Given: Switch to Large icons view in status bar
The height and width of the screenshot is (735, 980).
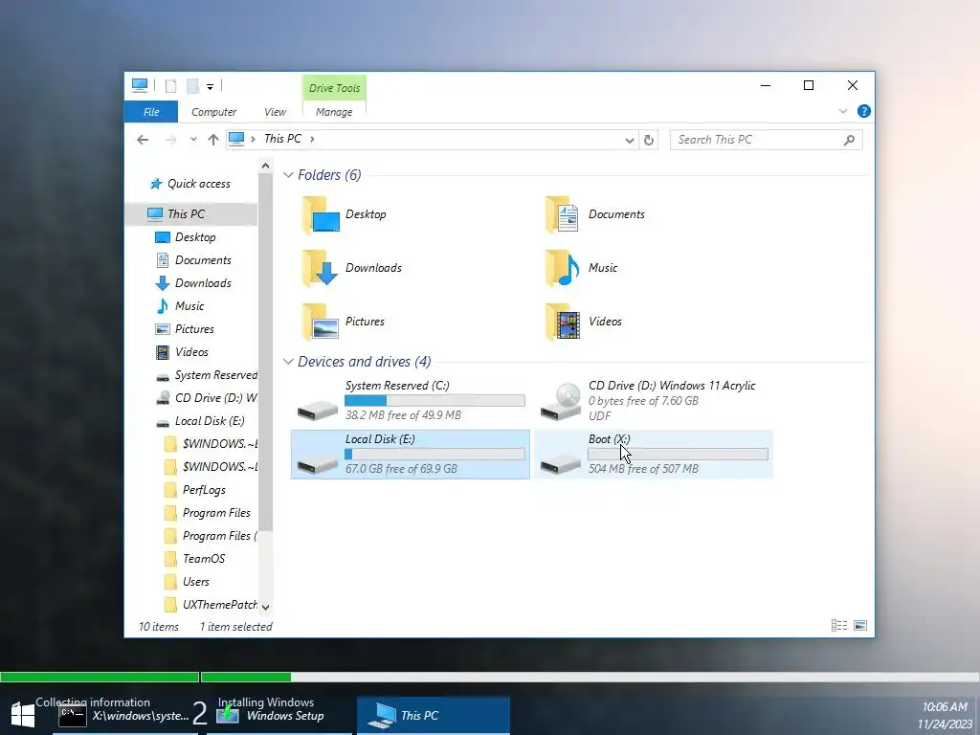Looking at the screenshot, I should point(860,626).
